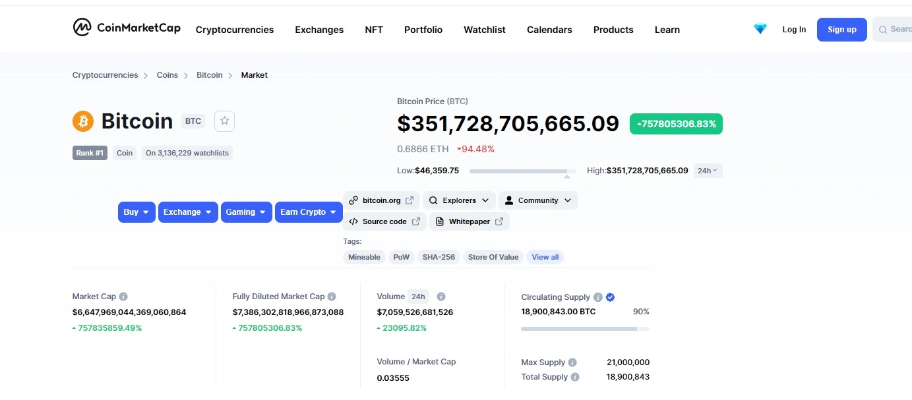Click the Coin type badge
The width and height of the screenshot is (912, 400).
point(125,153)
